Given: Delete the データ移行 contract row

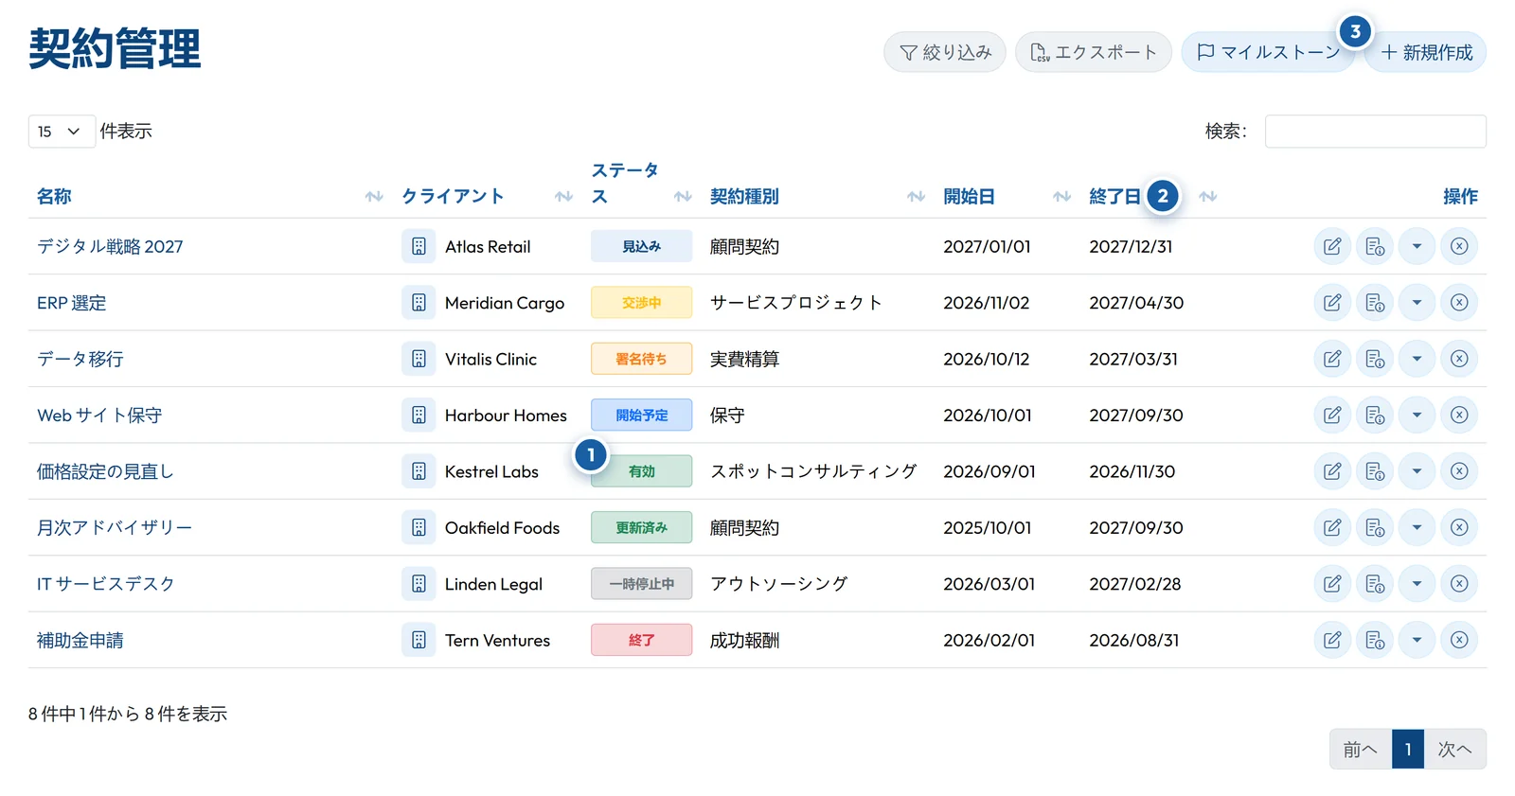Looking at the screenshot, I should click(1459, 359).
